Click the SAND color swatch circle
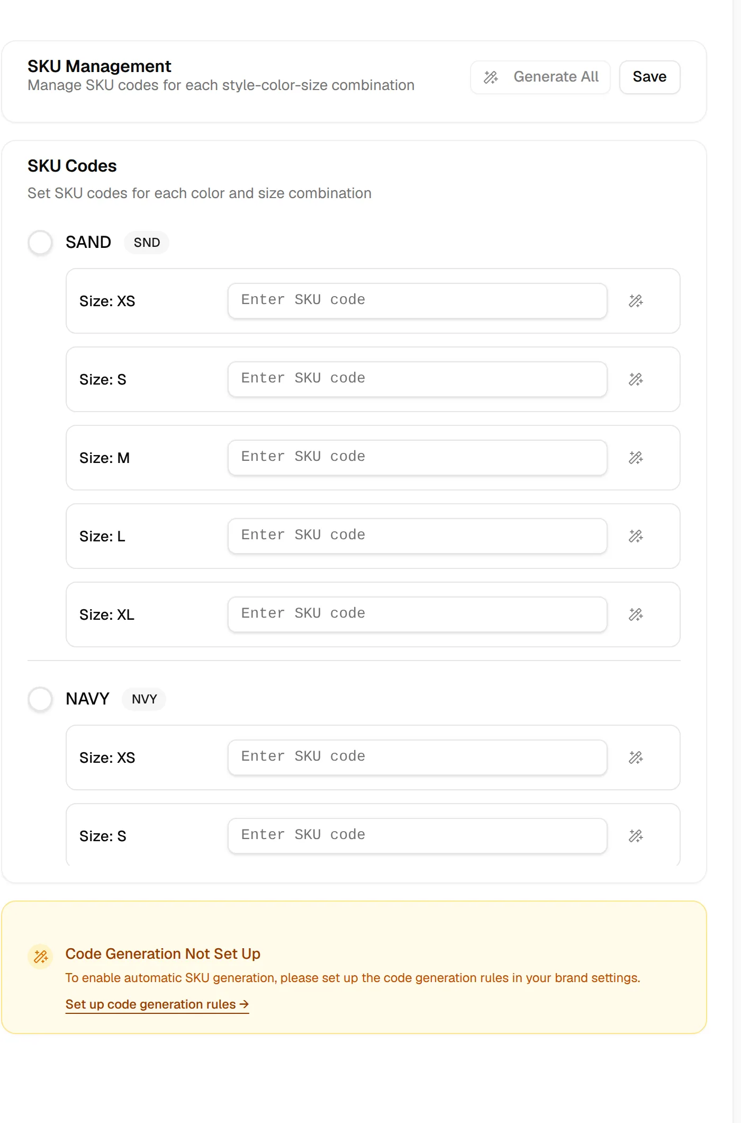Image resolution: width=741 pixels, height=1123 pixels. click(x=40, y=243)
